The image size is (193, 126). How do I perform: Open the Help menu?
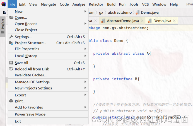point(174,4)
